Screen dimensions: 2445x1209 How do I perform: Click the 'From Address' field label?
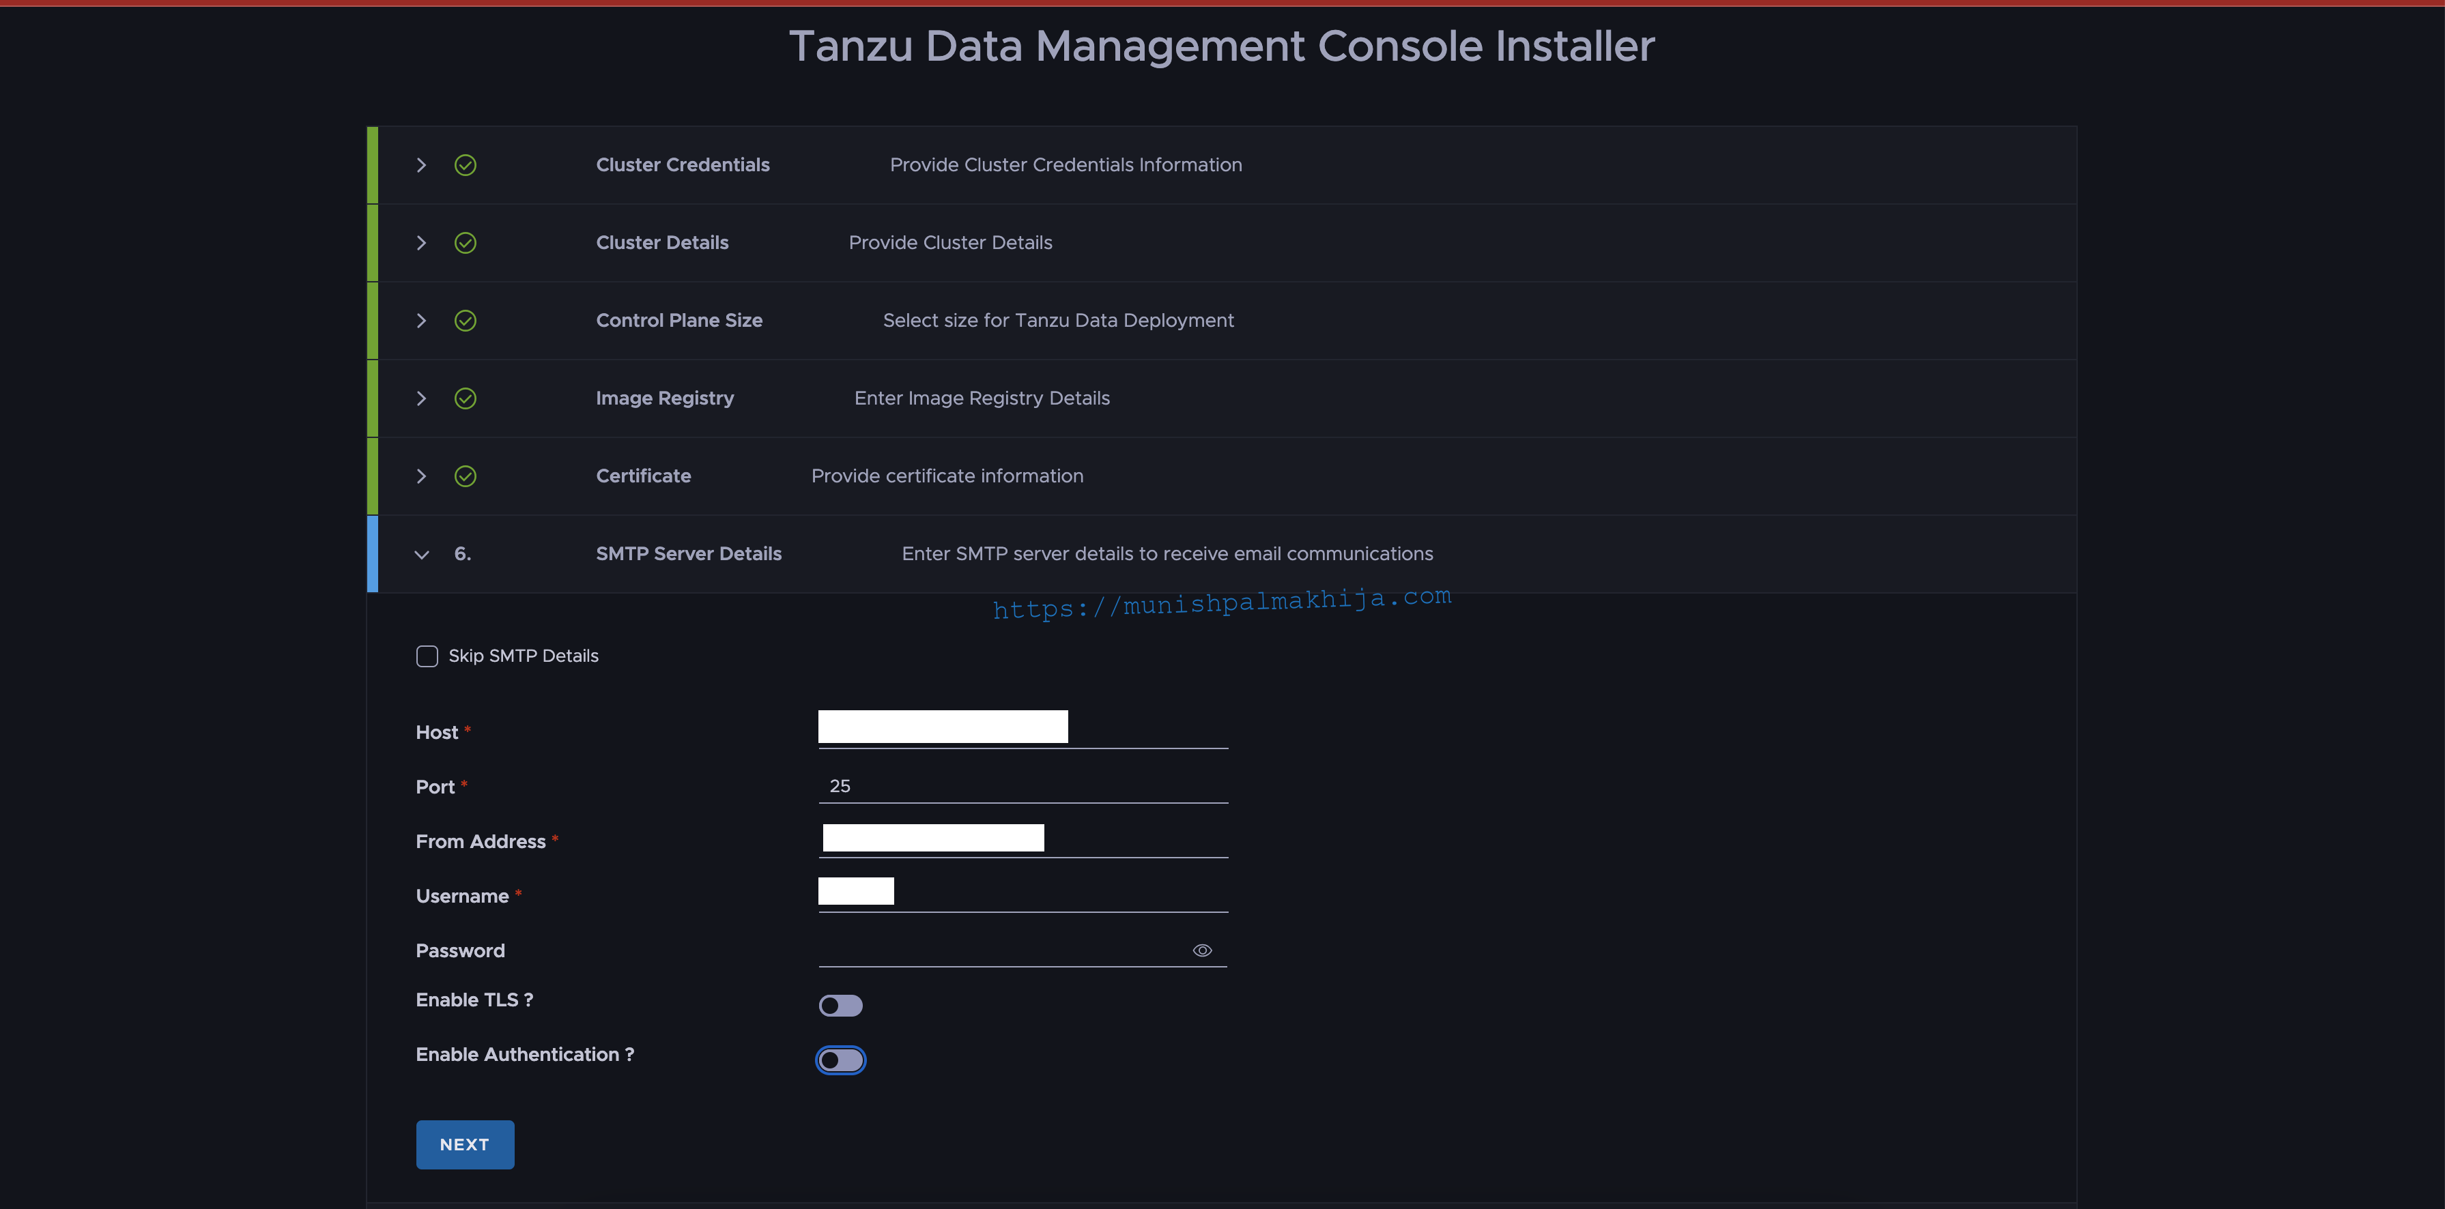(x=481, y=842)
